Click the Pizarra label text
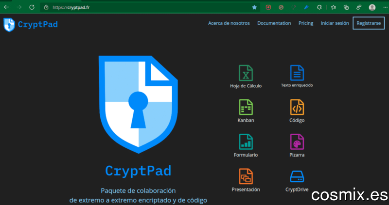This screenshot has height=205, width=389. [297, 155]
